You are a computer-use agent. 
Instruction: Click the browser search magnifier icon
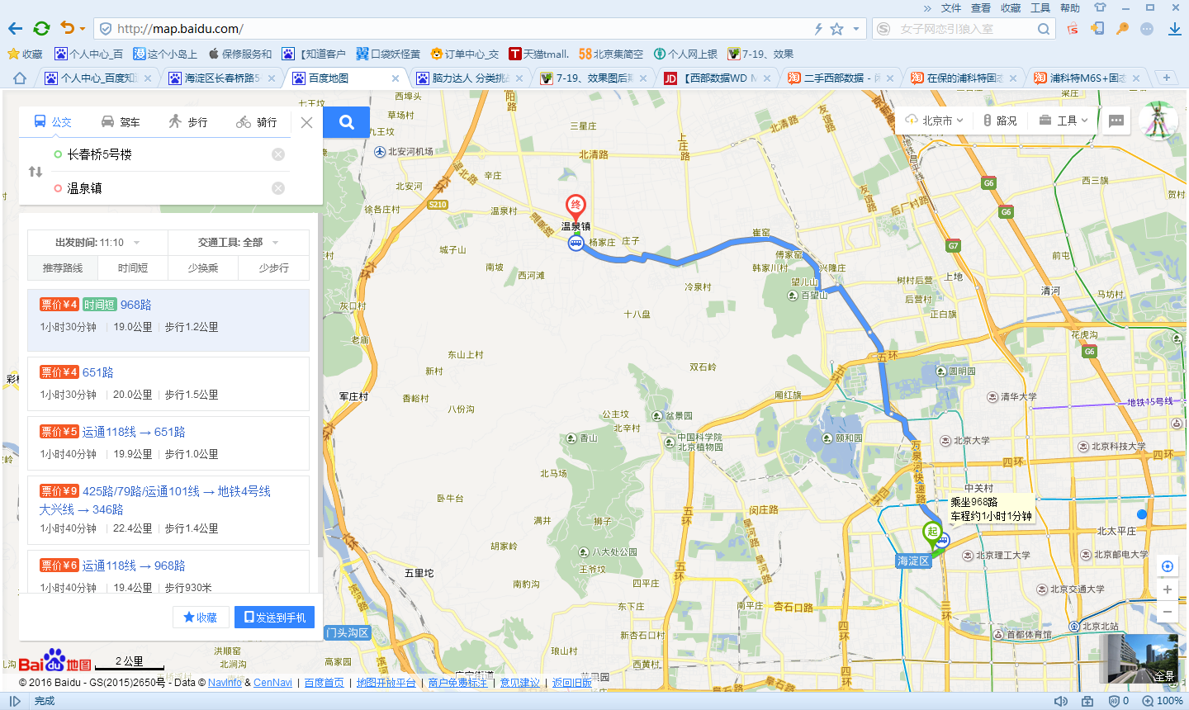click(1044, 29)
